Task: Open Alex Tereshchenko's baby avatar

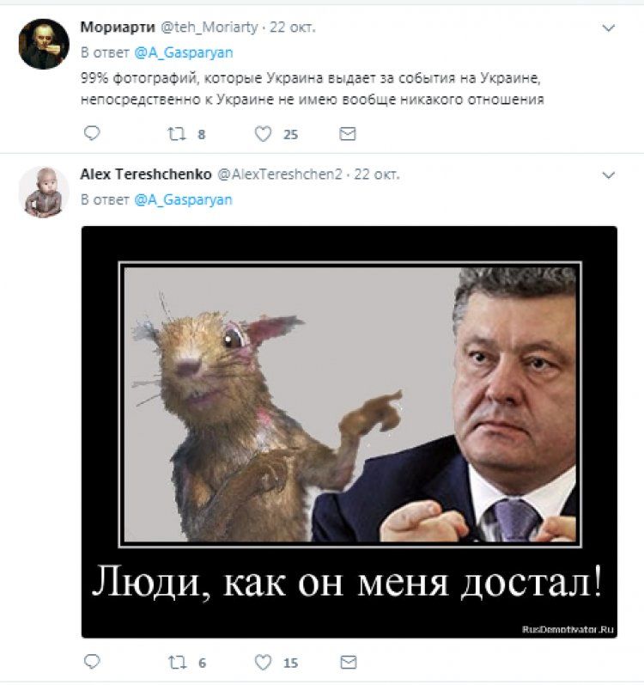Action: click(44, 192)
